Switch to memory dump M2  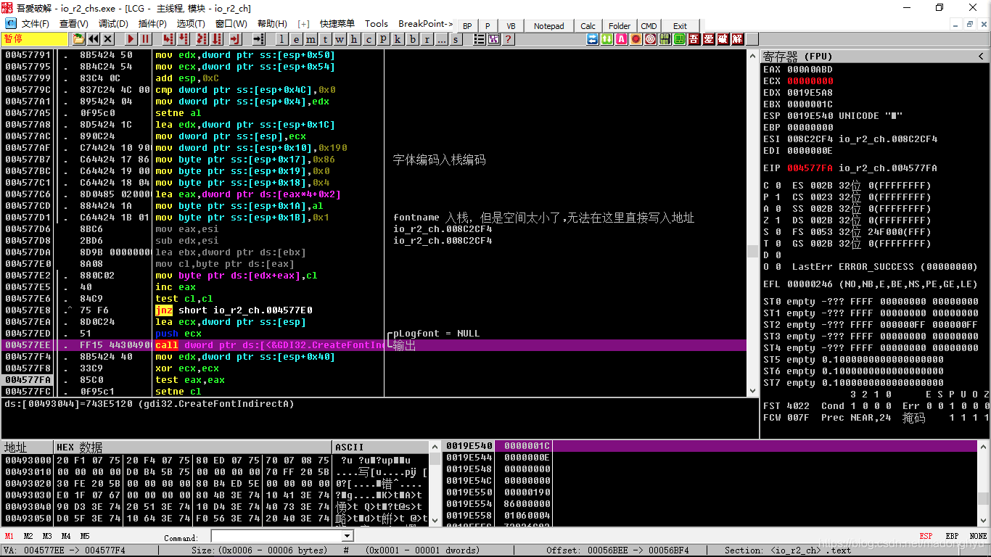click(28, 536)
